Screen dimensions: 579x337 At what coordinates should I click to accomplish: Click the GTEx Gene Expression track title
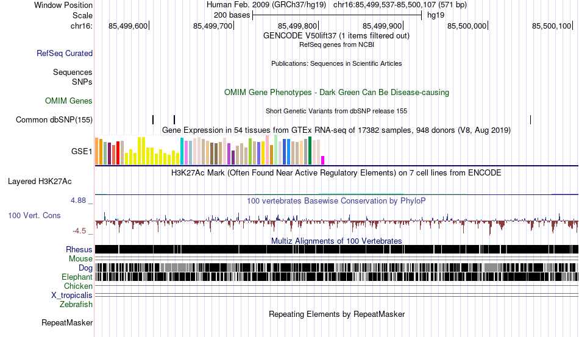pyautogui.click(x=336, y=130)
